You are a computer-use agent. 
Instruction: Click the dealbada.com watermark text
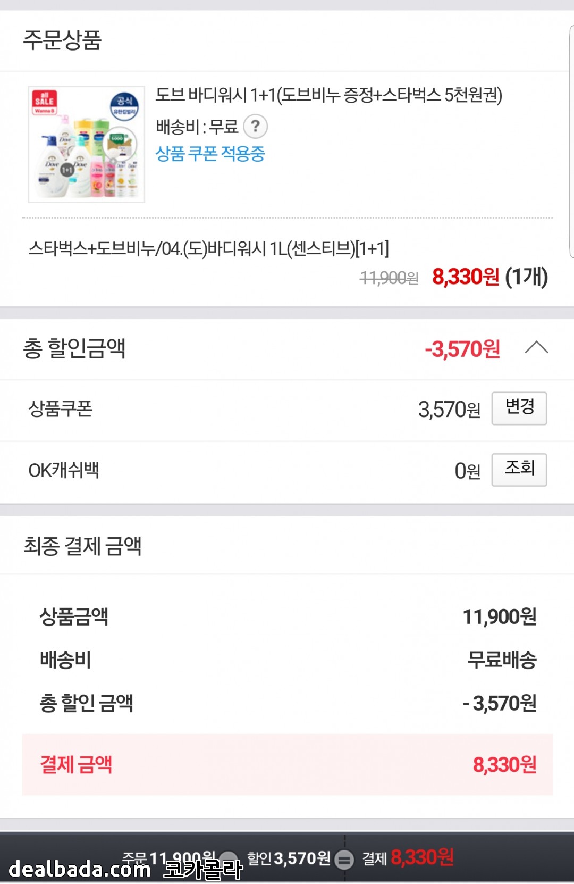(x=80, y=870)
